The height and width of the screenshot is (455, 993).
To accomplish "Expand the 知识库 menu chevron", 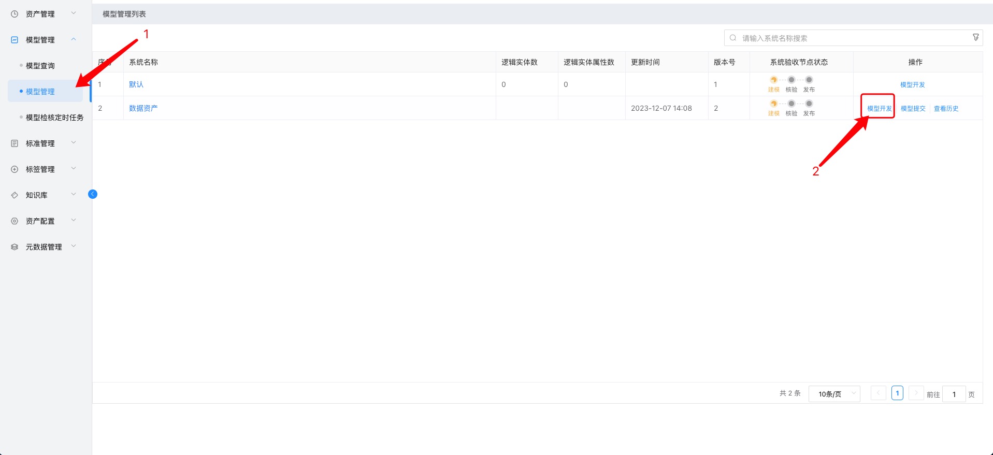I will point(74,195).
